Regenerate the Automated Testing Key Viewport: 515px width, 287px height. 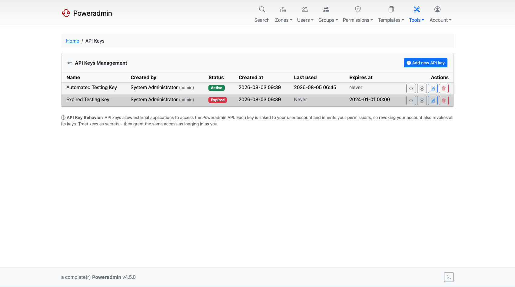click(411, 89)
